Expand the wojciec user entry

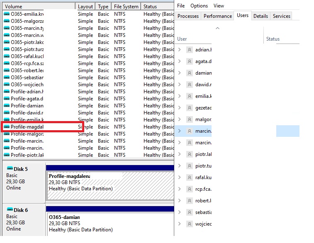click(x=180, y=224)
